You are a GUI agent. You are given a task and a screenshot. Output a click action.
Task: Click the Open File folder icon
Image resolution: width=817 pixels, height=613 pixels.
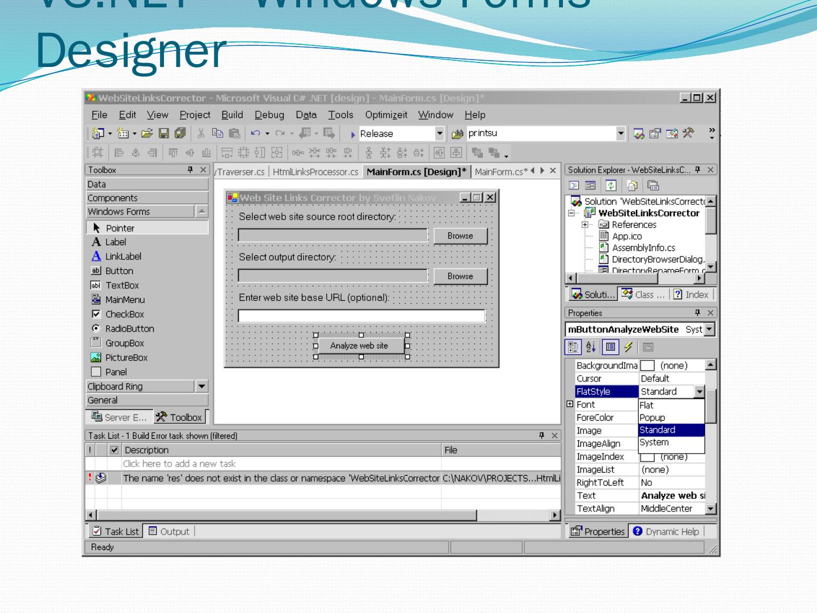point(147,133)
